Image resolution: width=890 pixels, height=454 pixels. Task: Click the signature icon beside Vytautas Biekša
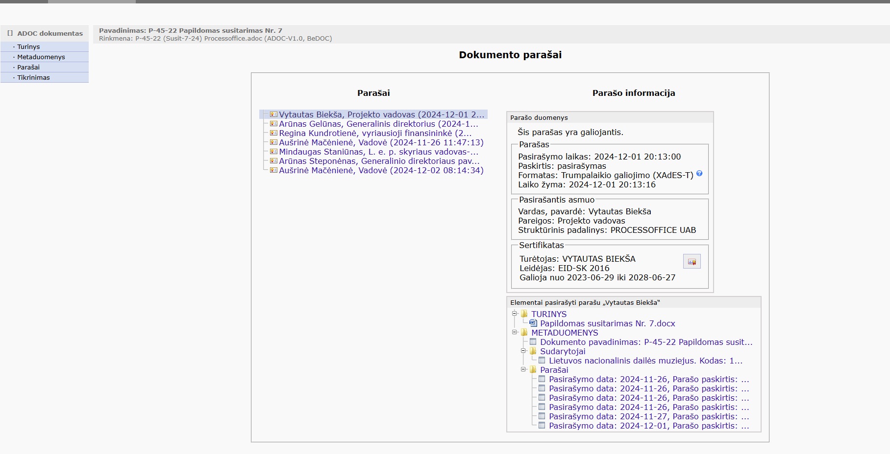(273, 114)
